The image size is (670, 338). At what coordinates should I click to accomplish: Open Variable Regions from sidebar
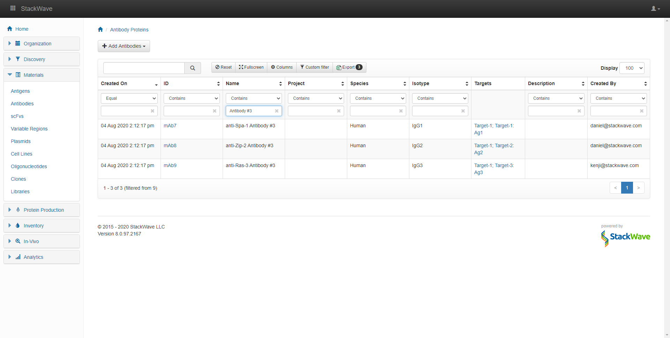tap(29, 129)
